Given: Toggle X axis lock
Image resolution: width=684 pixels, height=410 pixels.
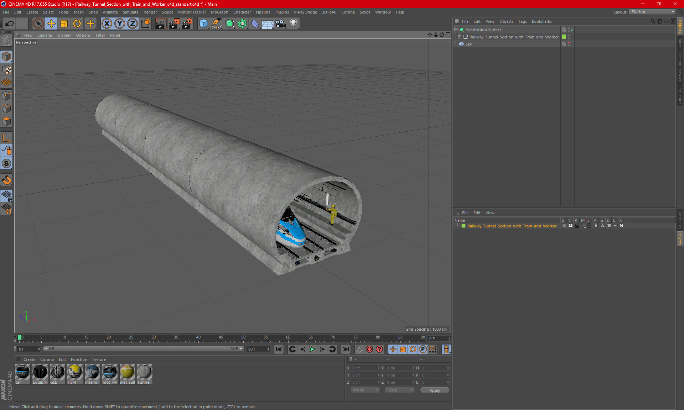Looking at the screenshot, I should 107,24.
